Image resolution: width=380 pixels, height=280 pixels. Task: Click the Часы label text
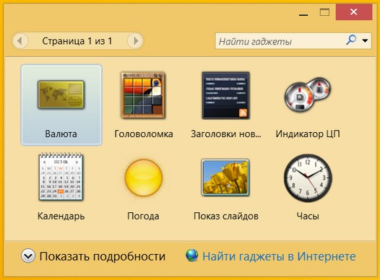click(308, 216)
